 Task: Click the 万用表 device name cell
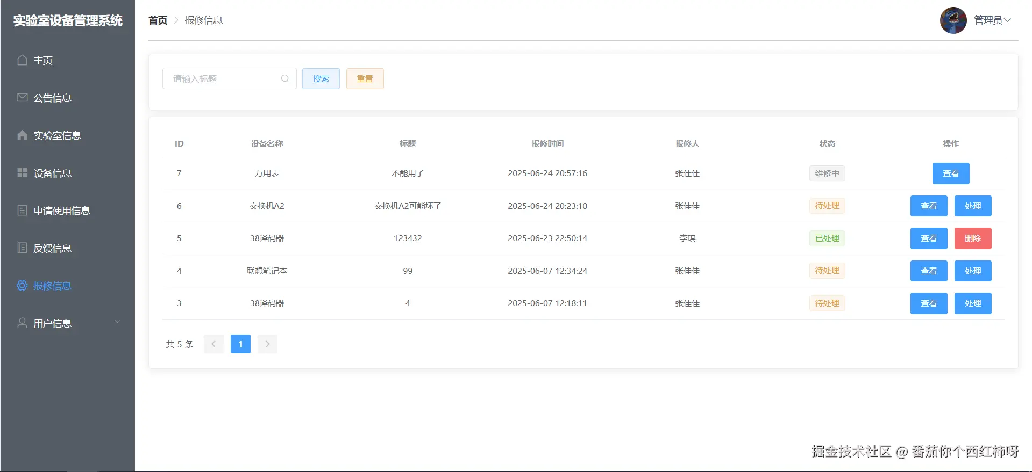click(x=267, y=173)
